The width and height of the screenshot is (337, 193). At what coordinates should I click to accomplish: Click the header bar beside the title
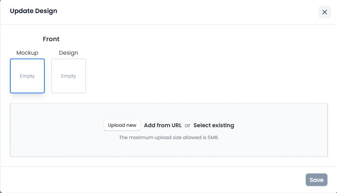click(x=178, y=12)
